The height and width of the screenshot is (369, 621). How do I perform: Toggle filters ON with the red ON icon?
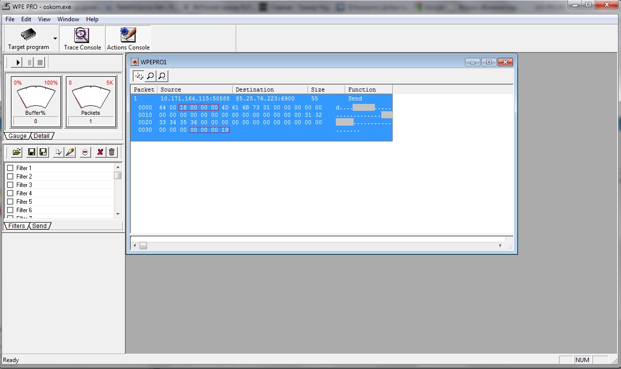(x=85, y=152)
